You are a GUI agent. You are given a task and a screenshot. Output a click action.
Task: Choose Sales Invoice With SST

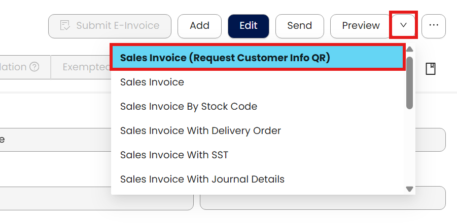(174, 155)
